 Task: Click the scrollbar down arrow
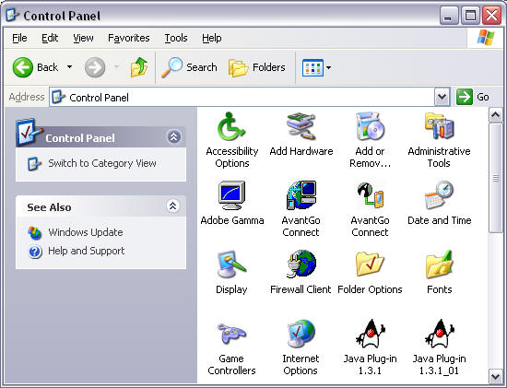point(496,376)
